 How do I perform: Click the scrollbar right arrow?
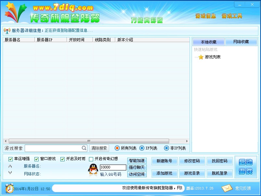click(187, 141)
